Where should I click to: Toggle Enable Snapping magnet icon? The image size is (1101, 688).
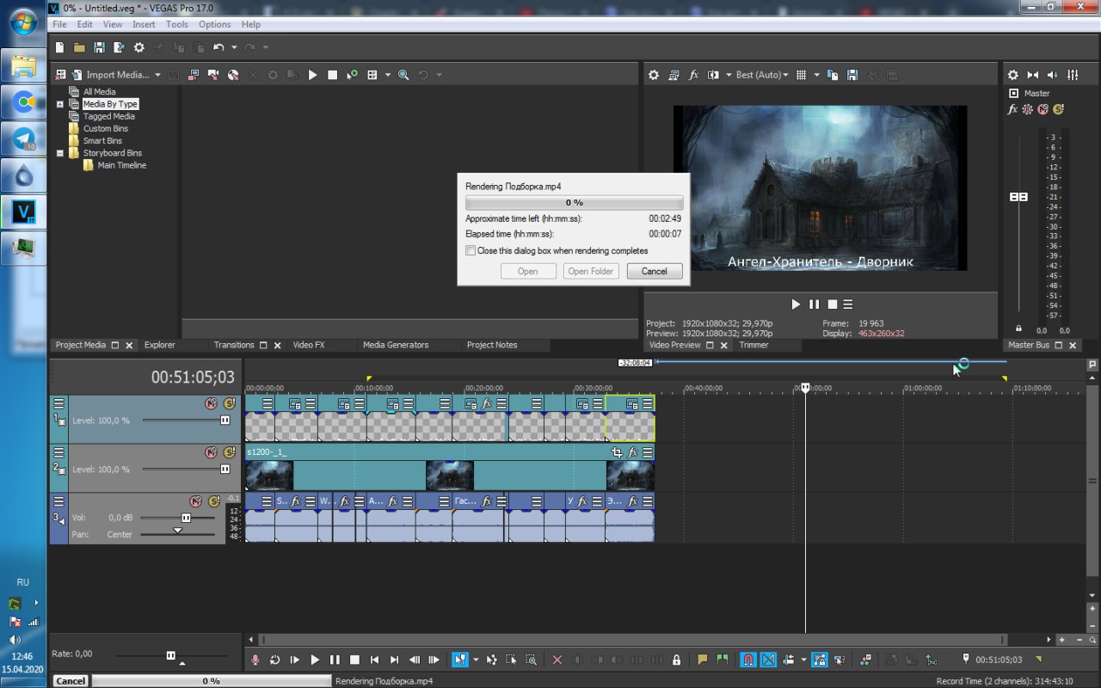pyautogui.click(x=748, y=660)
